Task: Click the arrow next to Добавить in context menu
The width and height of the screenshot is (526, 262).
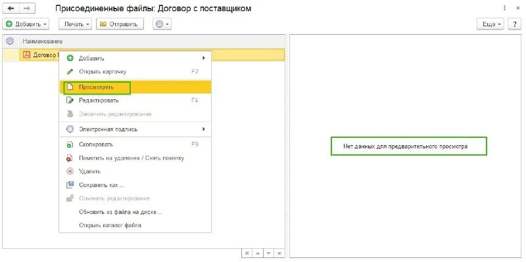Action: click(204, 58)
